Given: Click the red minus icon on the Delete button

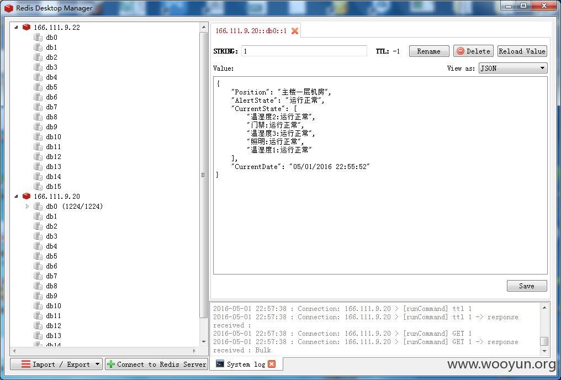Looking at the screenshot, I should [x=461, y=51].
